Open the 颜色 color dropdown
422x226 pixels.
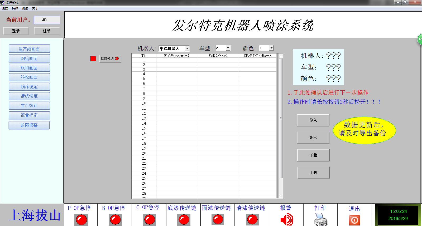pos(271,48)
